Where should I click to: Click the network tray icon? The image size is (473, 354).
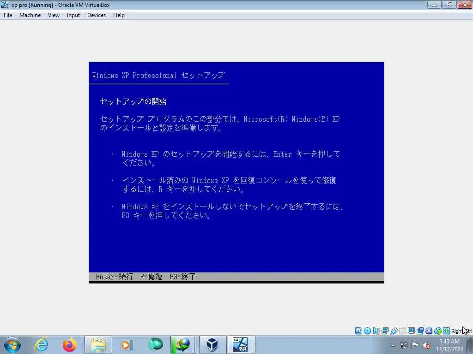pyautogui.click(x=404, y=345)
